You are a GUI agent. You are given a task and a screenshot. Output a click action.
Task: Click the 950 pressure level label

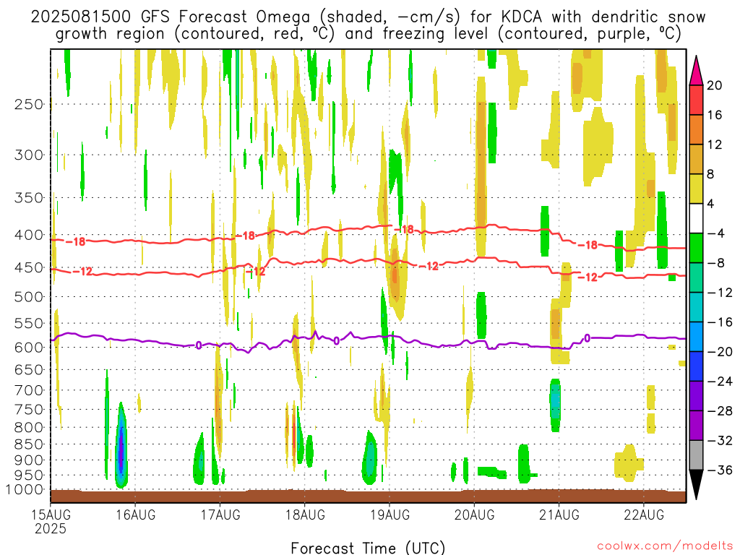click(x=29, y=476)
